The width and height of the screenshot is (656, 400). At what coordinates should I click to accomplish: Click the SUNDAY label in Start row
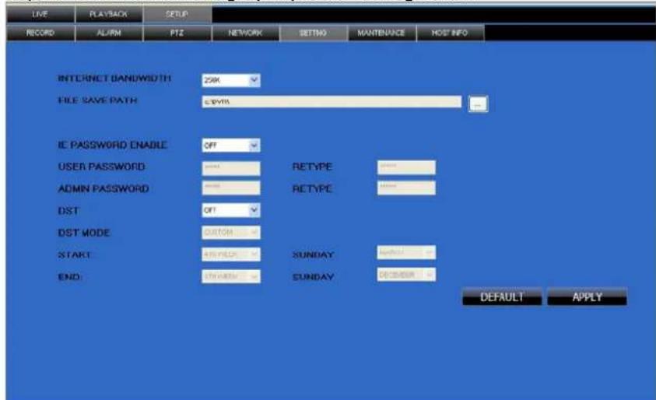tap(313, 254)
